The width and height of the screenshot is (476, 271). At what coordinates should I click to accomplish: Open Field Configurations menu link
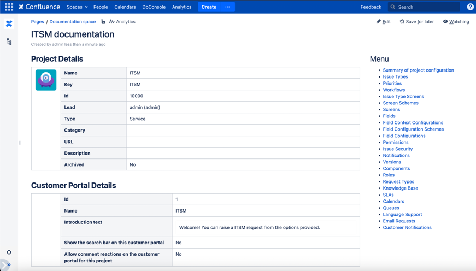point(404,135)
